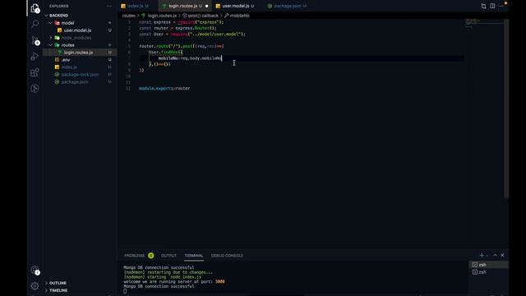Click the problems count badge
This screenshot has height=296, width=526.
pos(151,256)
